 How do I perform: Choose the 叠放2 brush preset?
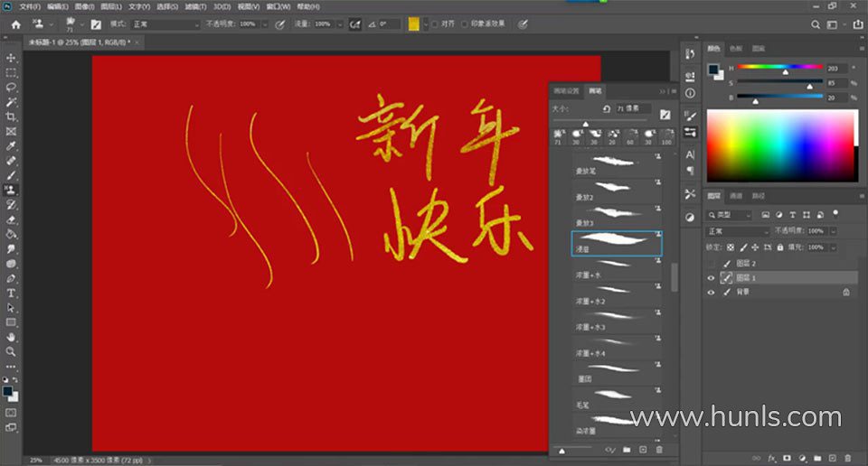(617, 191)
